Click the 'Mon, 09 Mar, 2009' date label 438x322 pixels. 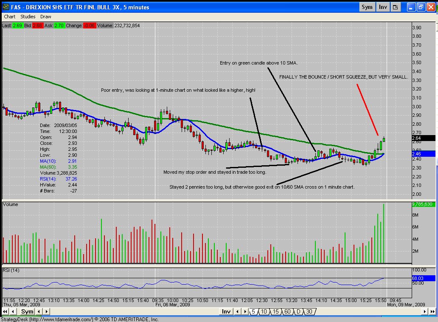[406, 305]
